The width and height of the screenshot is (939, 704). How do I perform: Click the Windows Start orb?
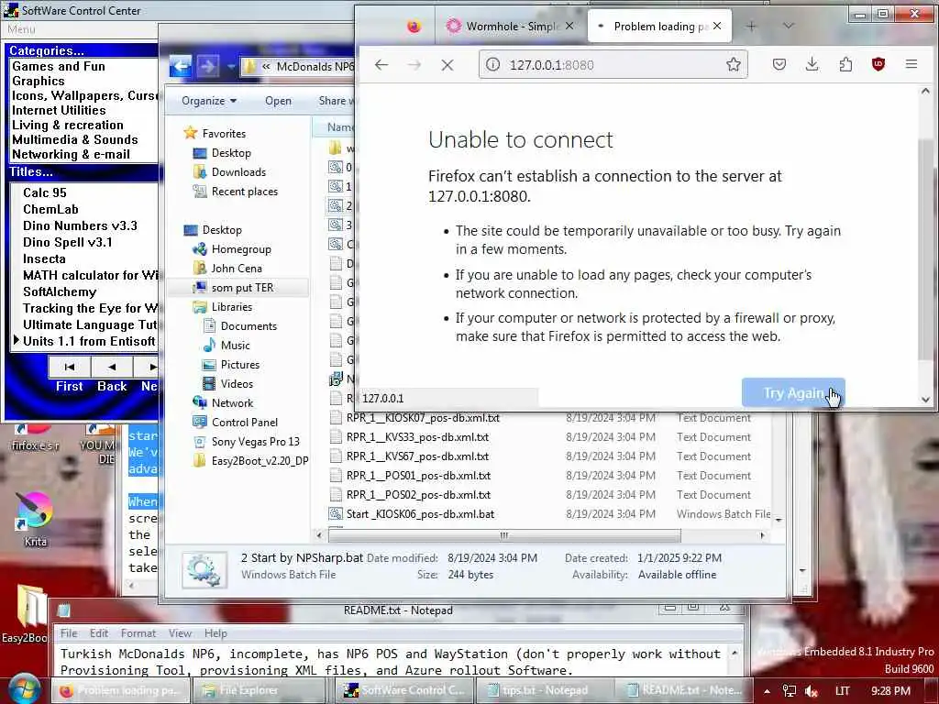coord(24,689)
